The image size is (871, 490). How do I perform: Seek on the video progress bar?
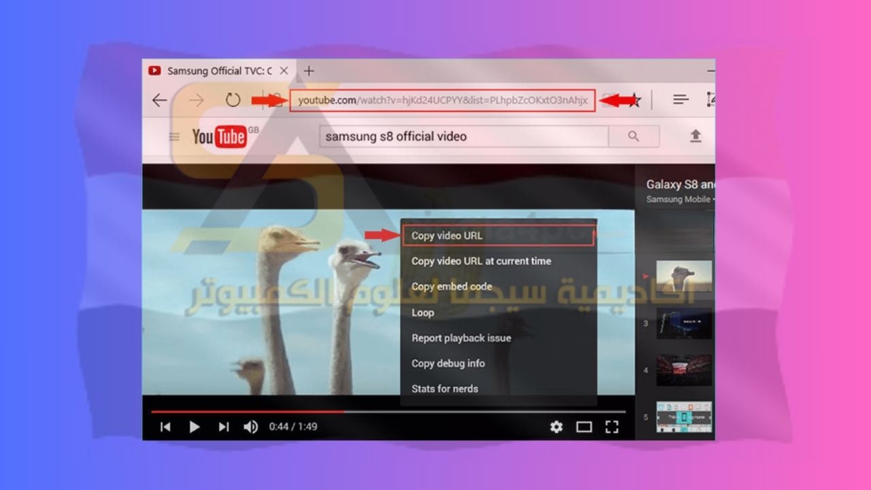(x=388, y=412)
